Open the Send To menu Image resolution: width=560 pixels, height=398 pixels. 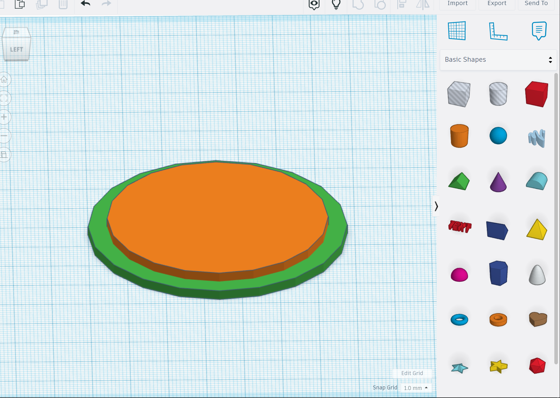(x=536, y=3)
